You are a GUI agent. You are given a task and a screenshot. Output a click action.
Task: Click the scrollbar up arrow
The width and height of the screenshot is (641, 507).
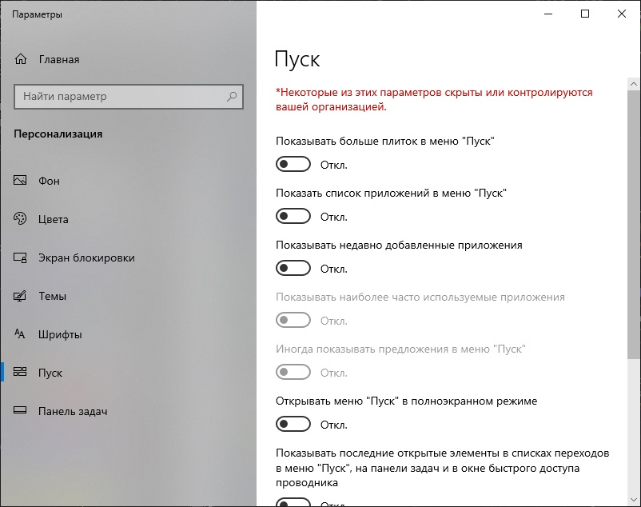pos(634,84)
